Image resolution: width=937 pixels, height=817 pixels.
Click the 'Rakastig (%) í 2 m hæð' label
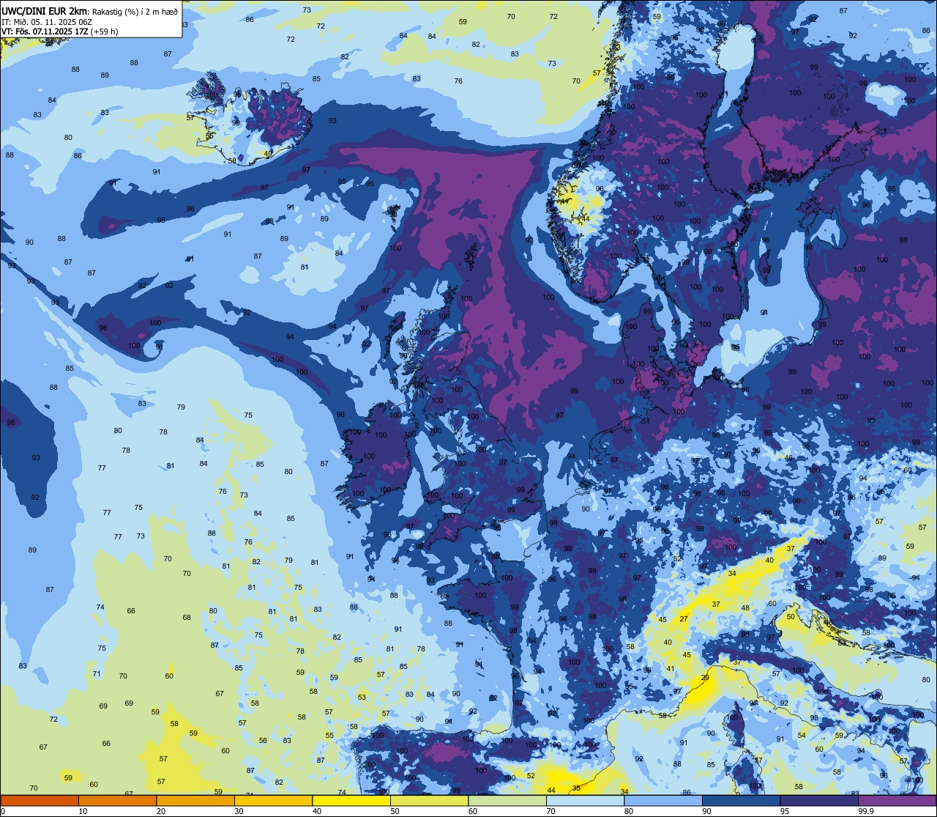[x=135, y=11]
